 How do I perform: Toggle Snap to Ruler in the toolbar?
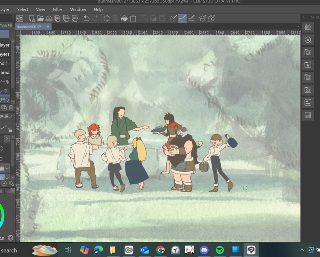pos(173,19)
